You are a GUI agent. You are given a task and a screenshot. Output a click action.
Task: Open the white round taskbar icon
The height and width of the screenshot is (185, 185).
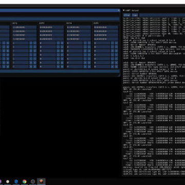[8, 181]
